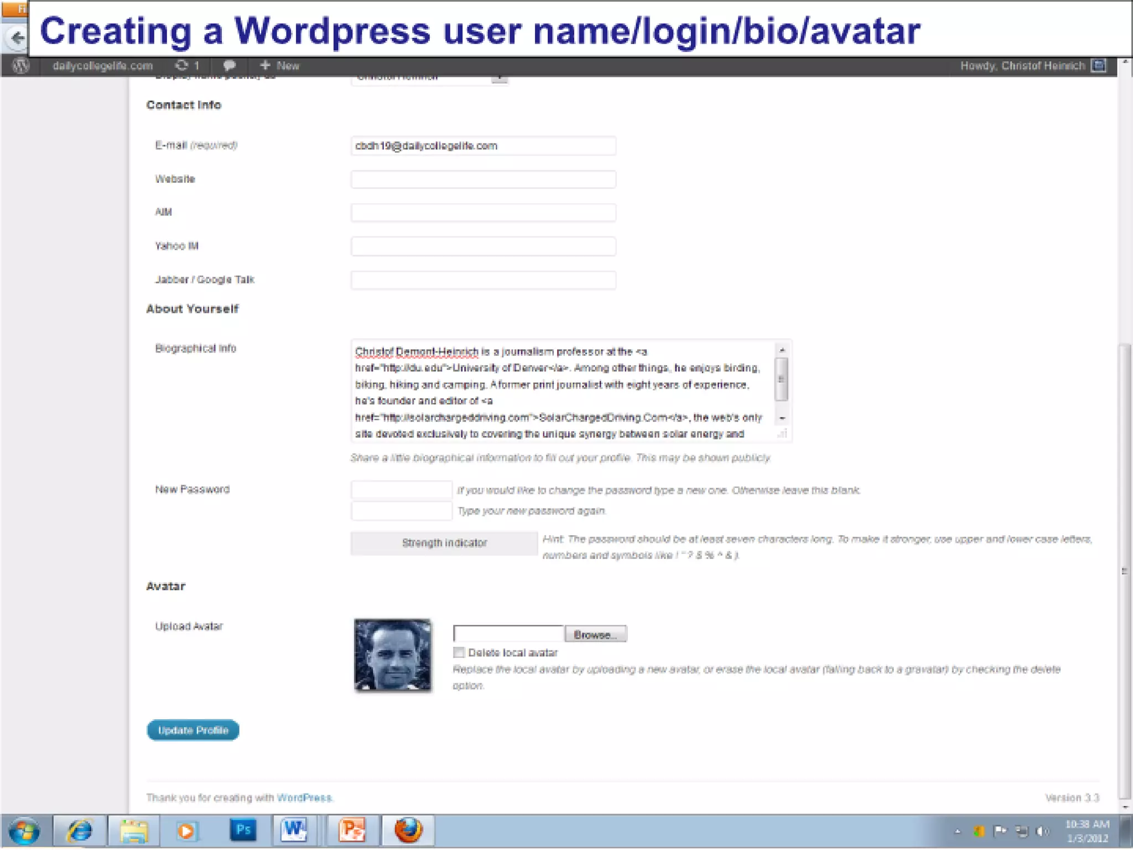Click the Jabber / Google Talk field
1133x850 pixels.
[483, 280]
